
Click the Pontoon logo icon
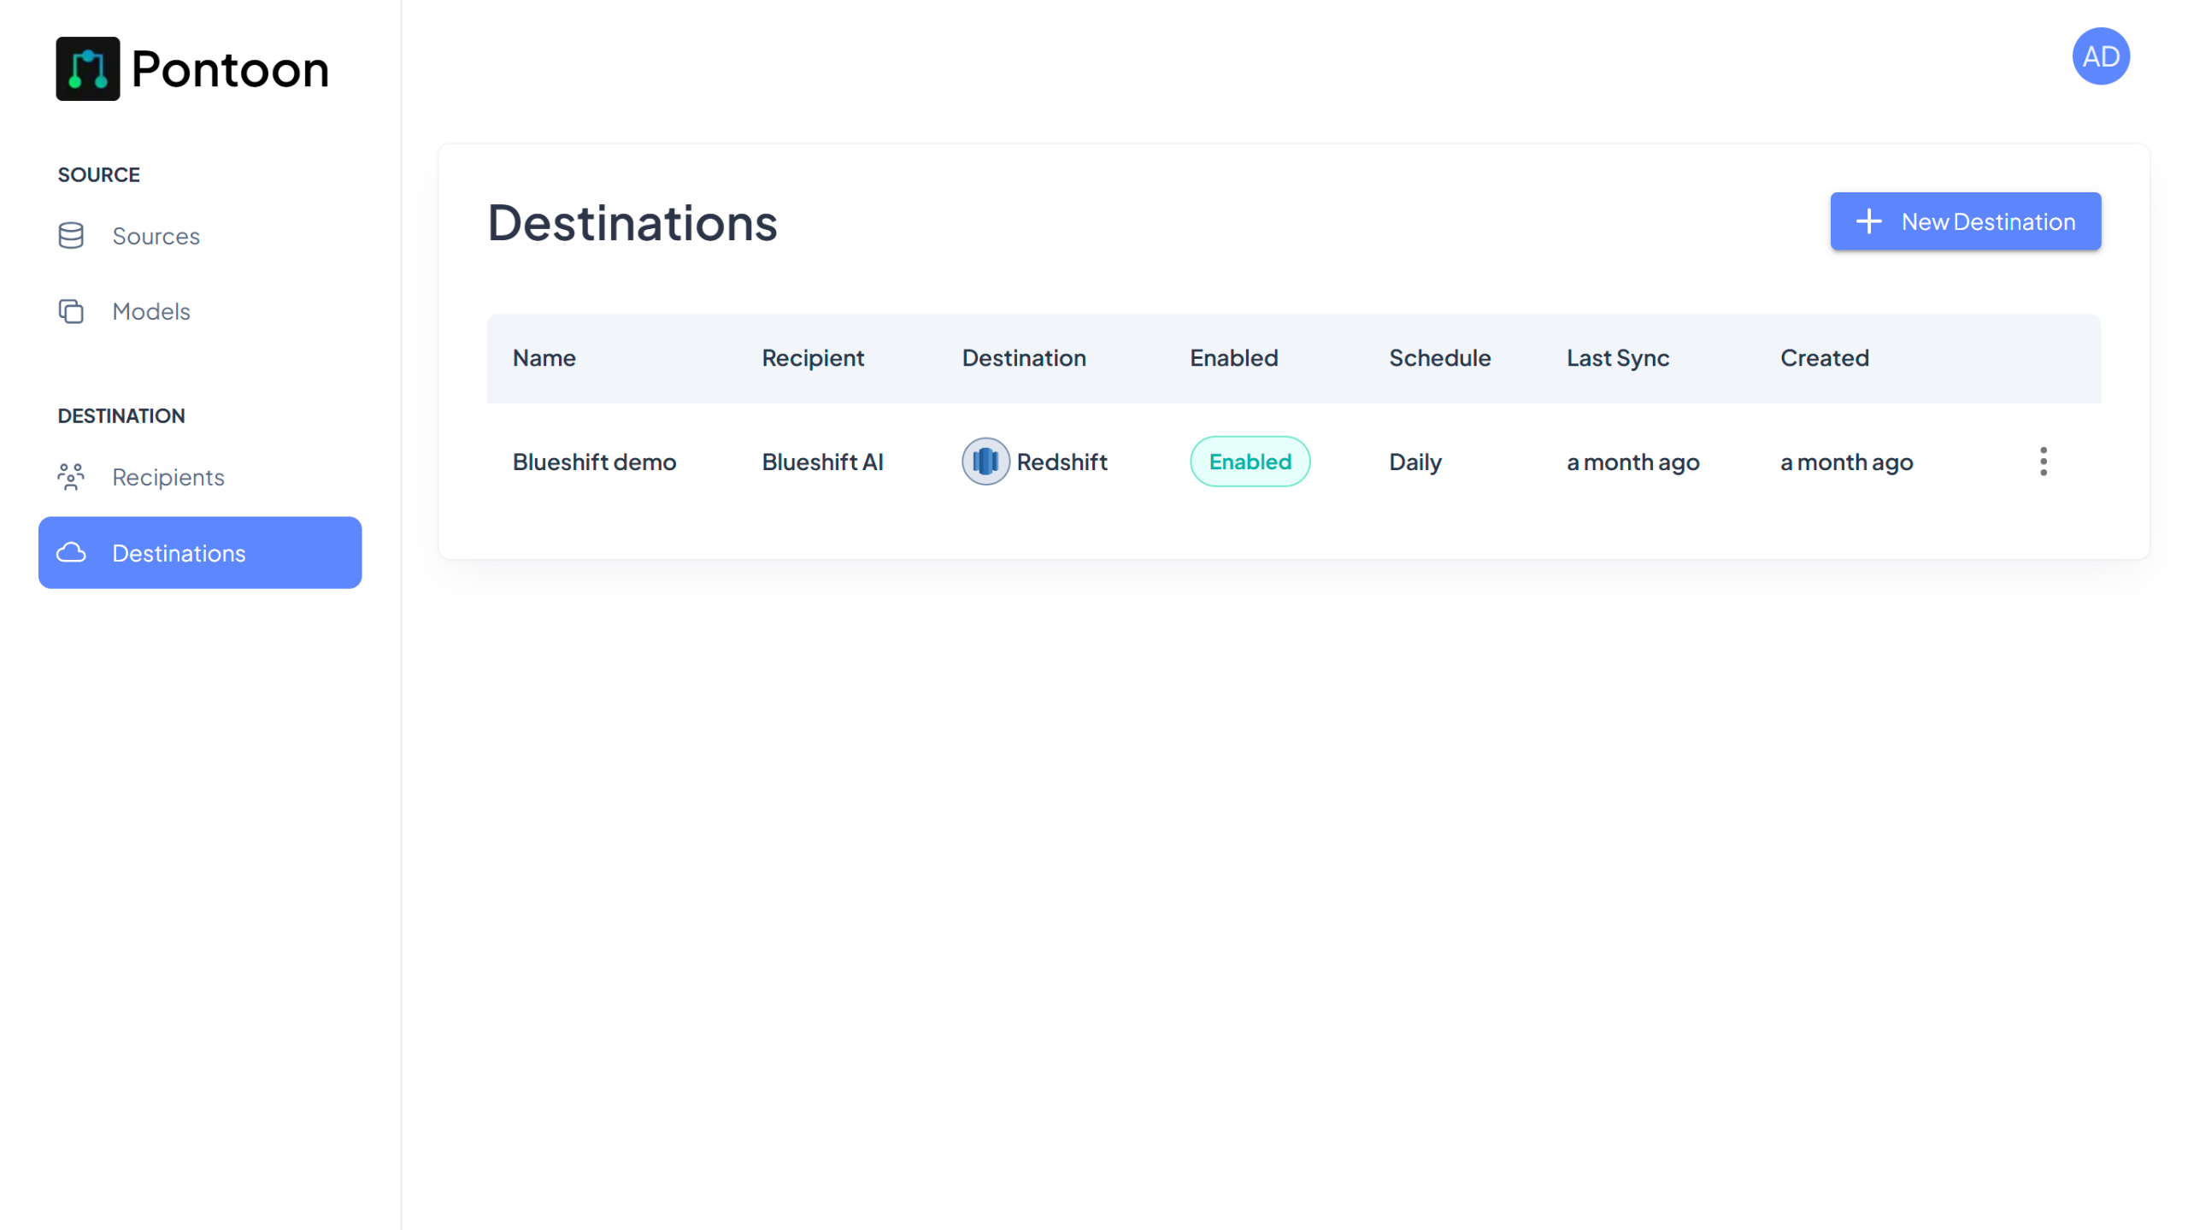(x=87, y=69)
